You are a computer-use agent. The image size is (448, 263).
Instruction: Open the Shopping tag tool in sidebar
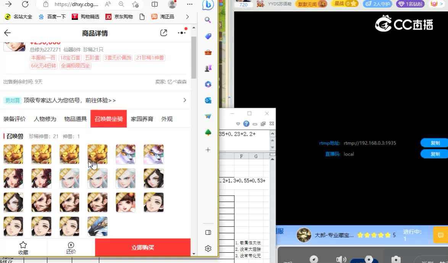[x=208, y=36]
